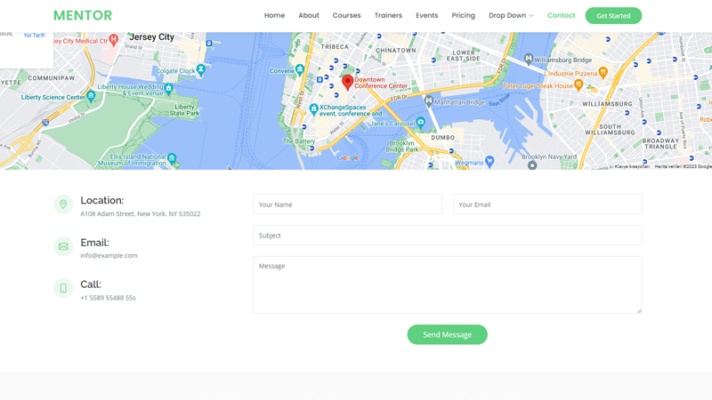Click the info@example.com email text

(109, 255)
